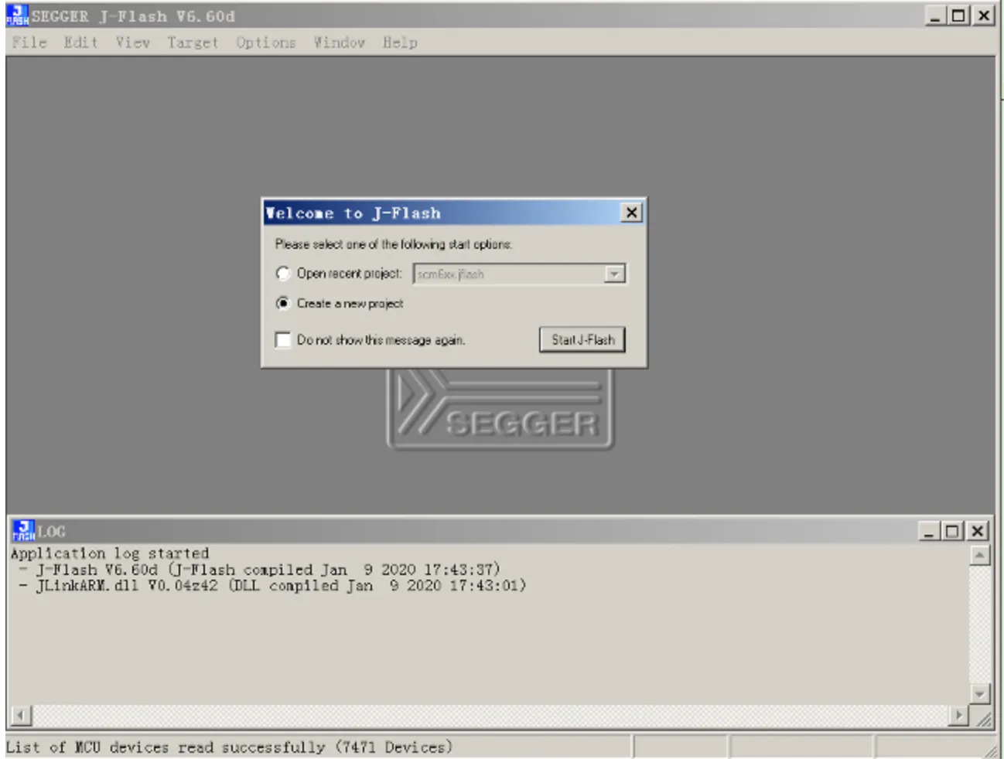Open the File menu

(29, 43)
